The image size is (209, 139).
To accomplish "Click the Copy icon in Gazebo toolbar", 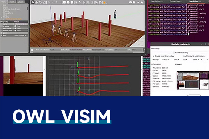I will pyautogui.click(x=88, y=2).
